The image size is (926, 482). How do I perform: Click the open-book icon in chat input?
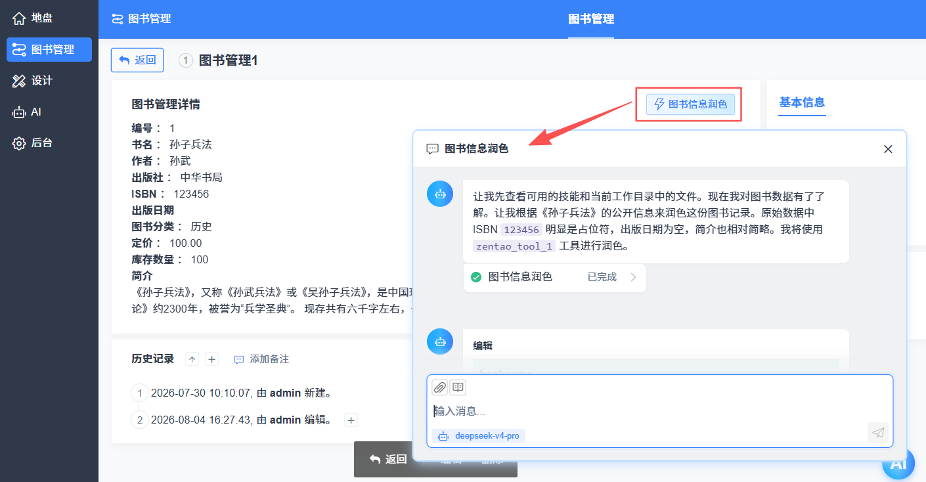pyautogui.click(x=458, y=387)
